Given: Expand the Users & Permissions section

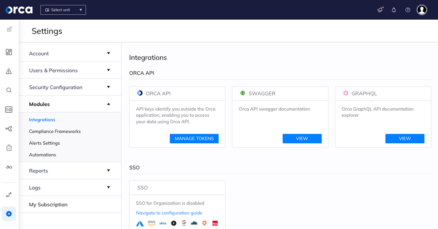Looking at the screenshot, I should tap(70, 70).
